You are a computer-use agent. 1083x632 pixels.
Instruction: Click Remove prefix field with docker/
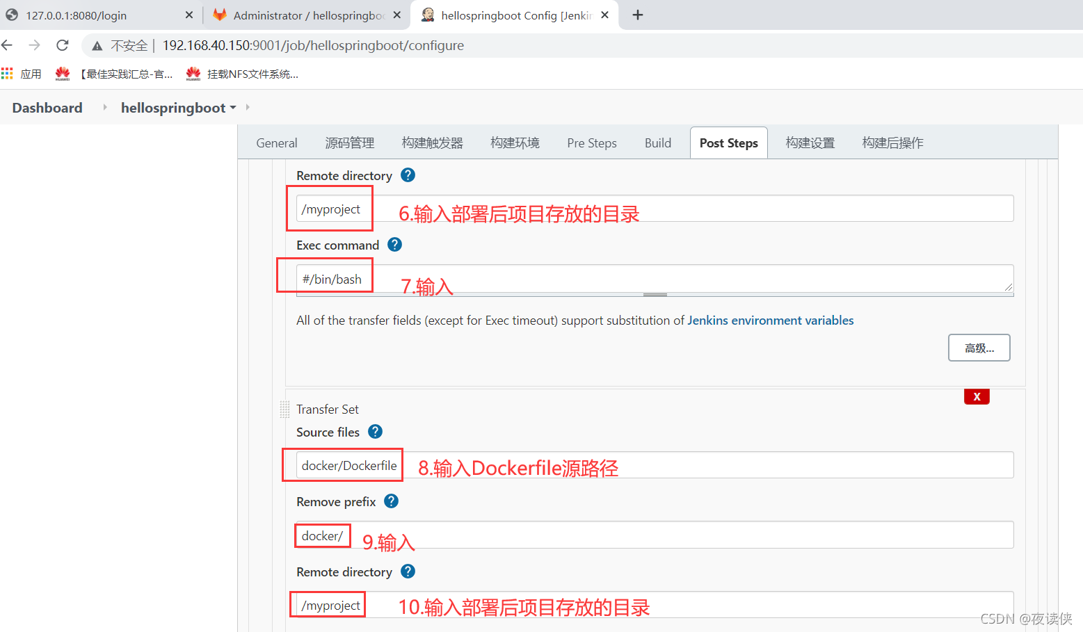655,535
